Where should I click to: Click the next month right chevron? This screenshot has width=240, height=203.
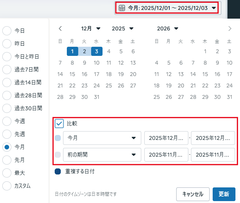pyautogui.click(x=230, y=29)
